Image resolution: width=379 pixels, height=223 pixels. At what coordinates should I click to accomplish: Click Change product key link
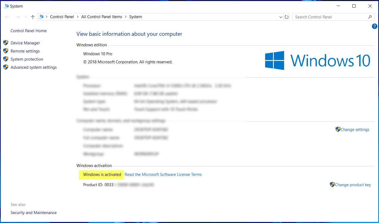[353, 185]
